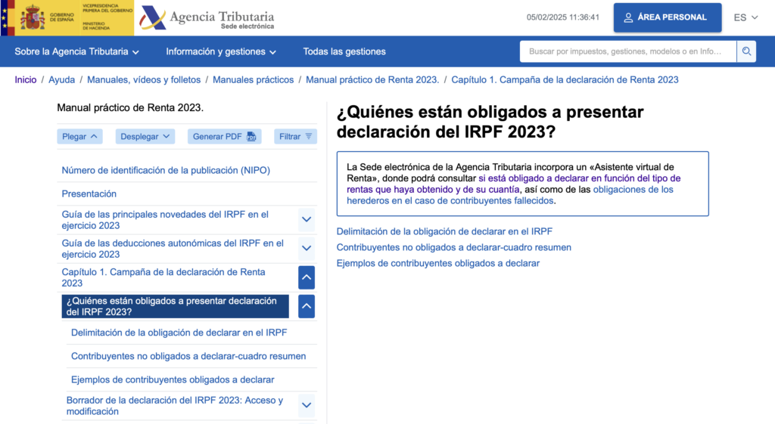Viewport: 775px width, 424px height.
Task: Click the search magnifier icon
Action: click(x=746, y=51)
